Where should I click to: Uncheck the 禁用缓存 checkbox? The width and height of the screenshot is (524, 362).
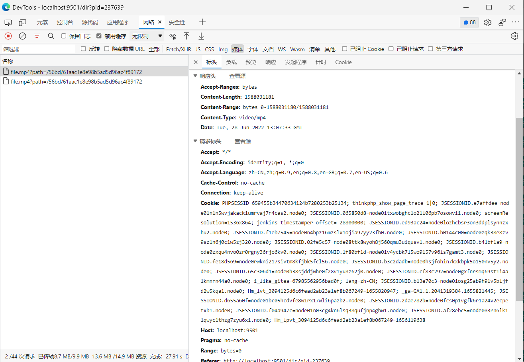(99, 36)
